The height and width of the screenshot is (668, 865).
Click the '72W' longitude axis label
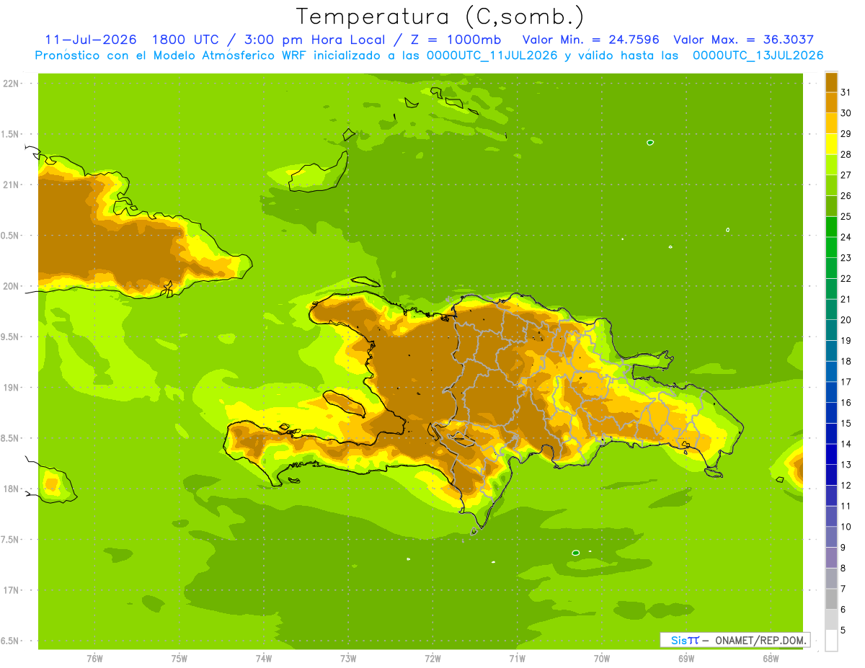pos(432,659)
